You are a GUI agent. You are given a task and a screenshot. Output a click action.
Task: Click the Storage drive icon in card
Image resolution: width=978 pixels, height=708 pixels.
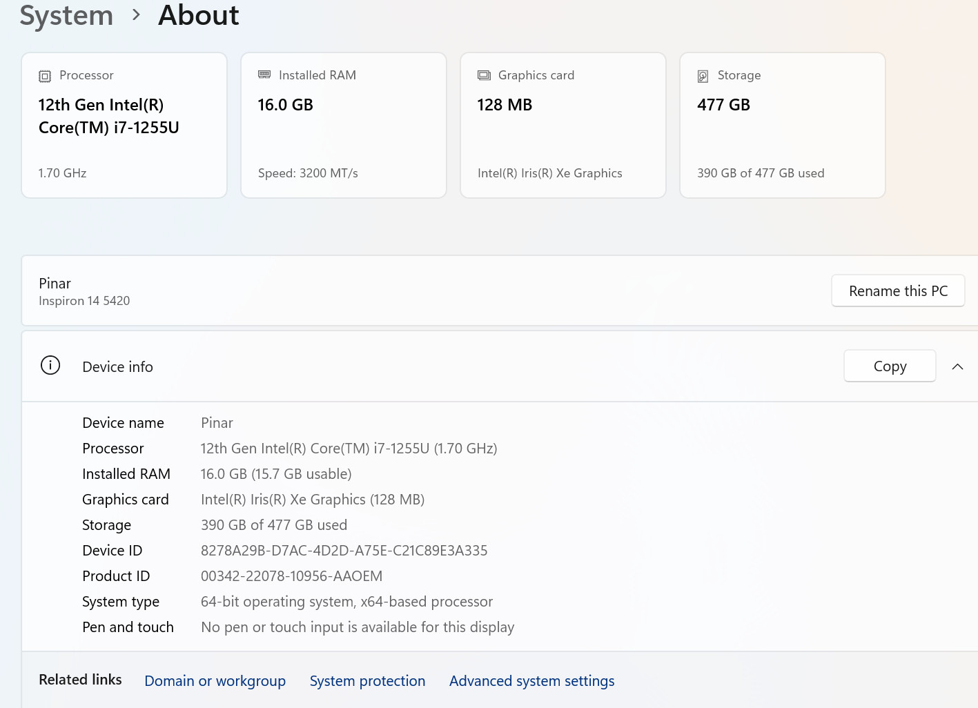[x=703, y=76]
